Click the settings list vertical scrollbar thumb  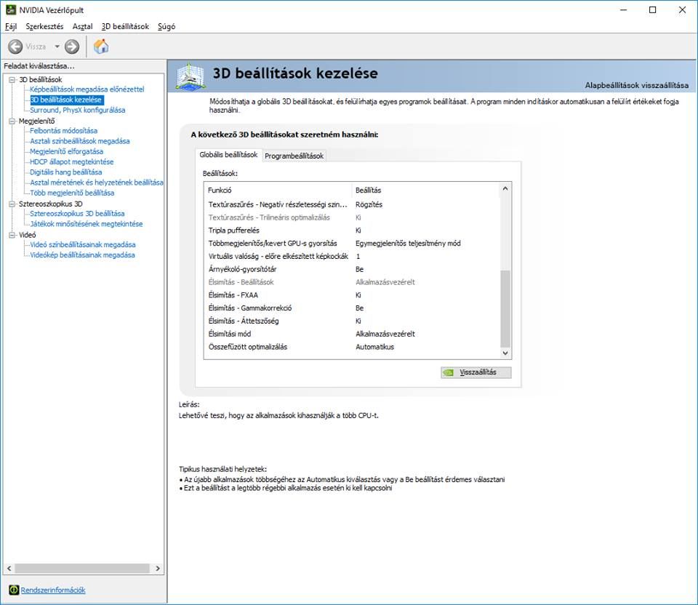pyautogui.click(x=505, y=308)
